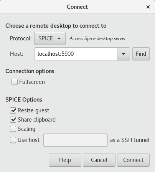Screen dimensions: 155x172
Task: Expand the Host history dropdown arrow
Action: [x=124, y=54]
